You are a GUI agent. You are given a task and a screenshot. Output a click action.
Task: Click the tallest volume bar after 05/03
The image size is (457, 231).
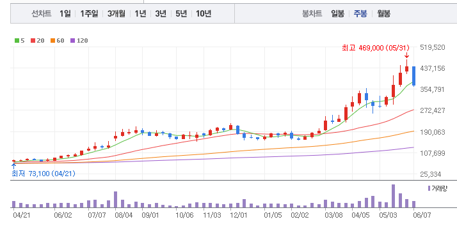coord(393,196)
